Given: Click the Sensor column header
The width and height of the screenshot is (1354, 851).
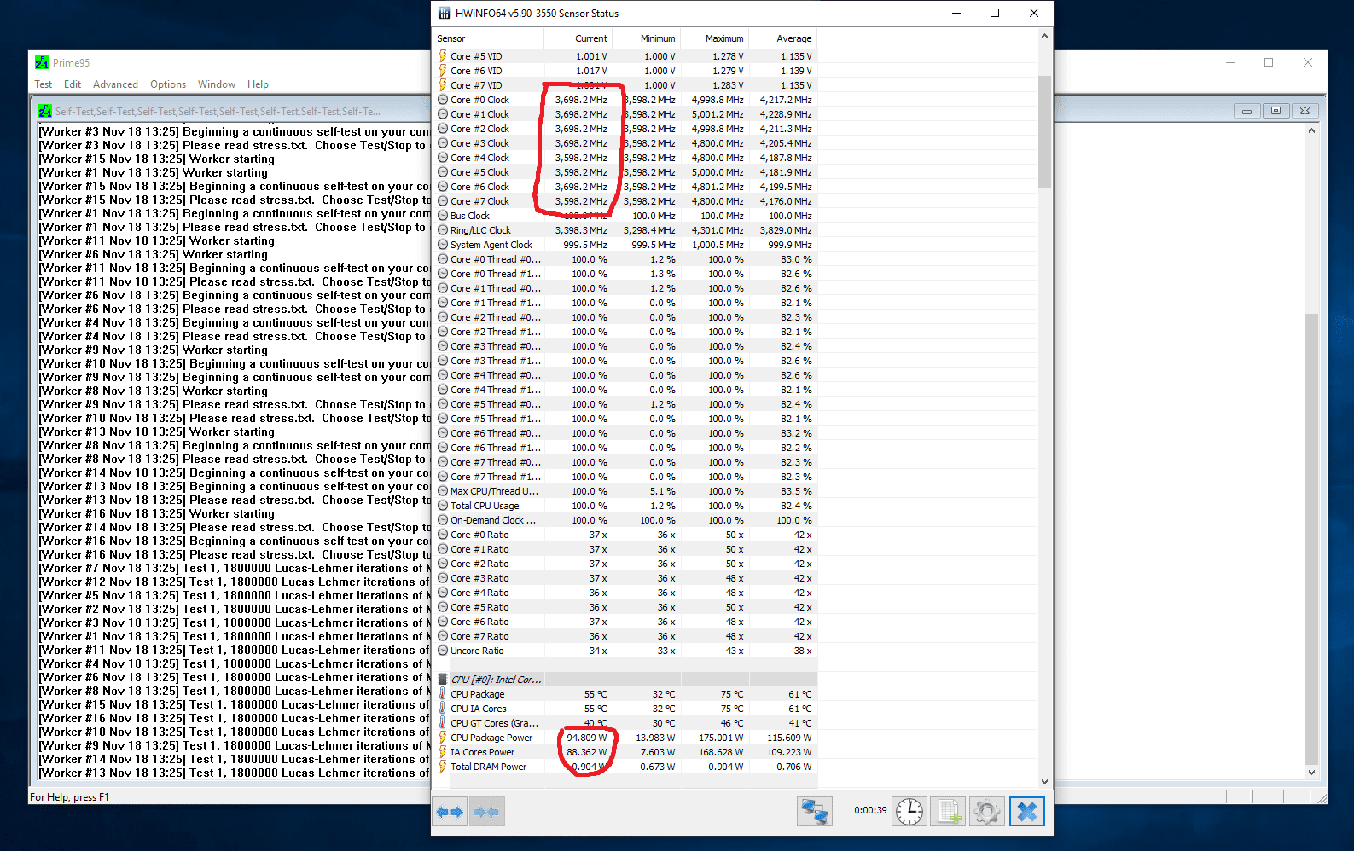Looking at the screenshot, I should (x=488, y=38).
